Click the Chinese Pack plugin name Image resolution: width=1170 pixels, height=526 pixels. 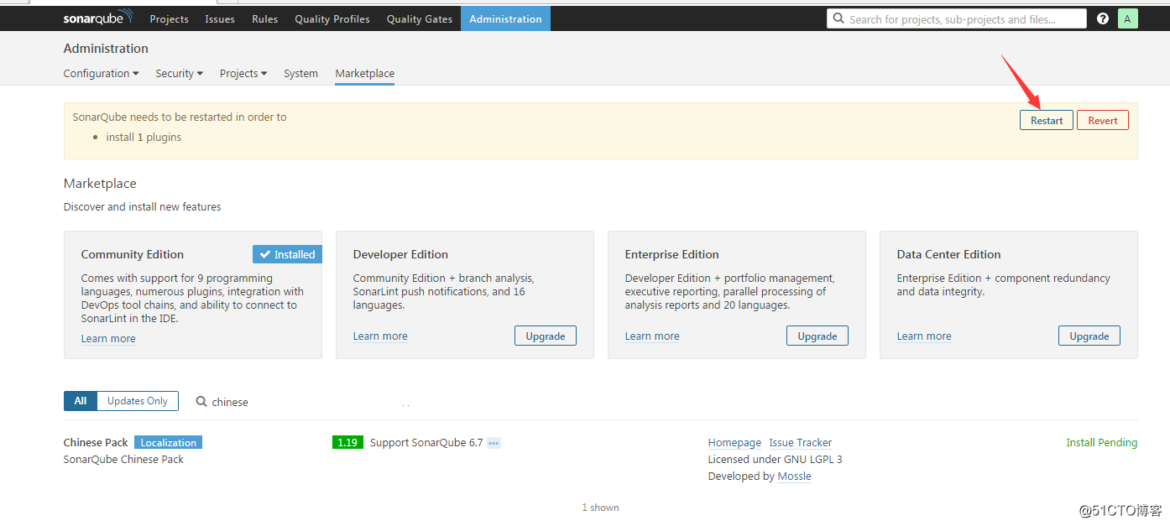pyautogui.click(x=96, y=443)
